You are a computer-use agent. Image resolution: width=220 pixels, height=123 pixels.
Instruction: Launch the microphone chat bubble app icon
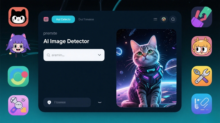[18, 105]
